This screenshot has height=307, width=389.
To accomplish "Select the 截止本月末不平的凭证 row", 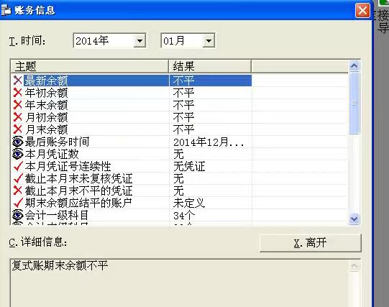I will [179, 191].
